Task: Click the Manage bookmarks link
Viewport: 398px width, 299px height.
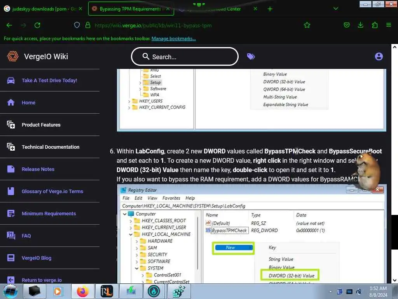Action: coord(174,39)
